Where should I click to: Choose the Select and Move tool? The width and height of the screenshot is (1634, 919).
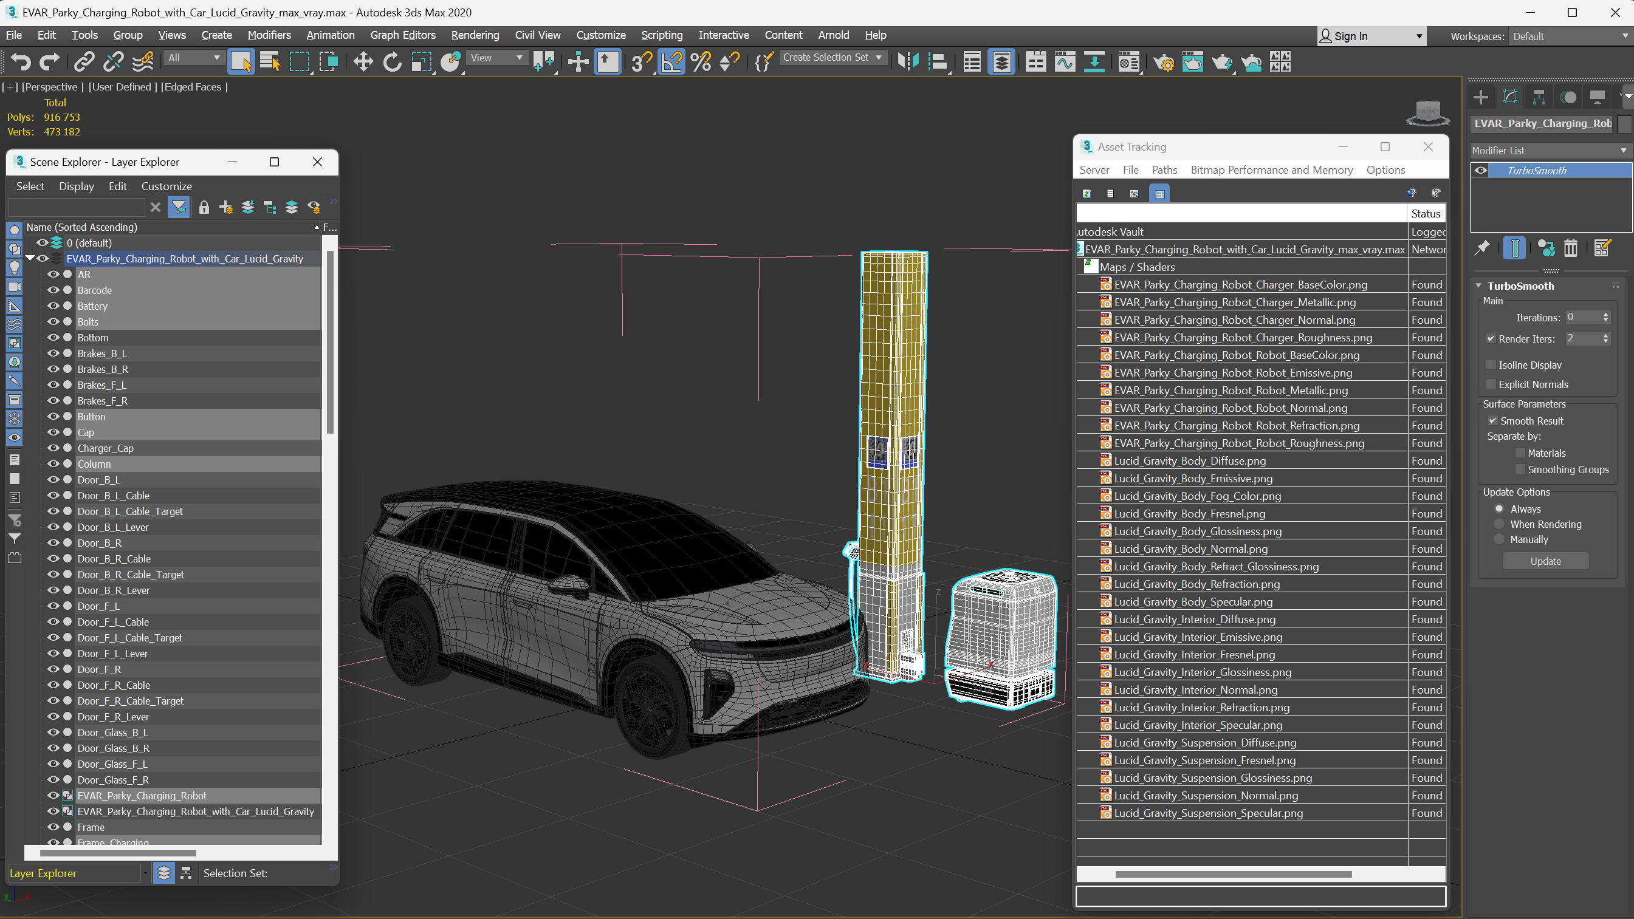[363, 61]
